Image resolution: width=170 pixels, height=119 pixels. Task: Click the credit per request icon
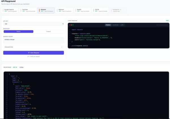28,56
